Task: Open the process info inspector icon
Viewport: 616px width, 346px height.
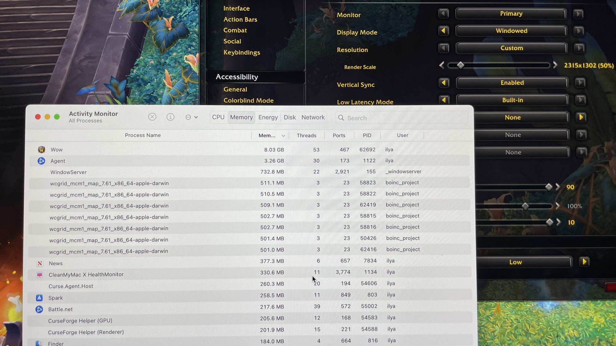Action: point(170,117)
